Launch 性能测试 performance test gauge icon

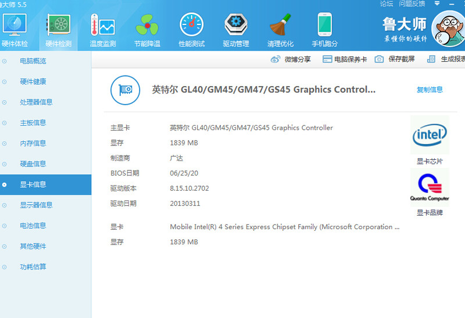192,24
